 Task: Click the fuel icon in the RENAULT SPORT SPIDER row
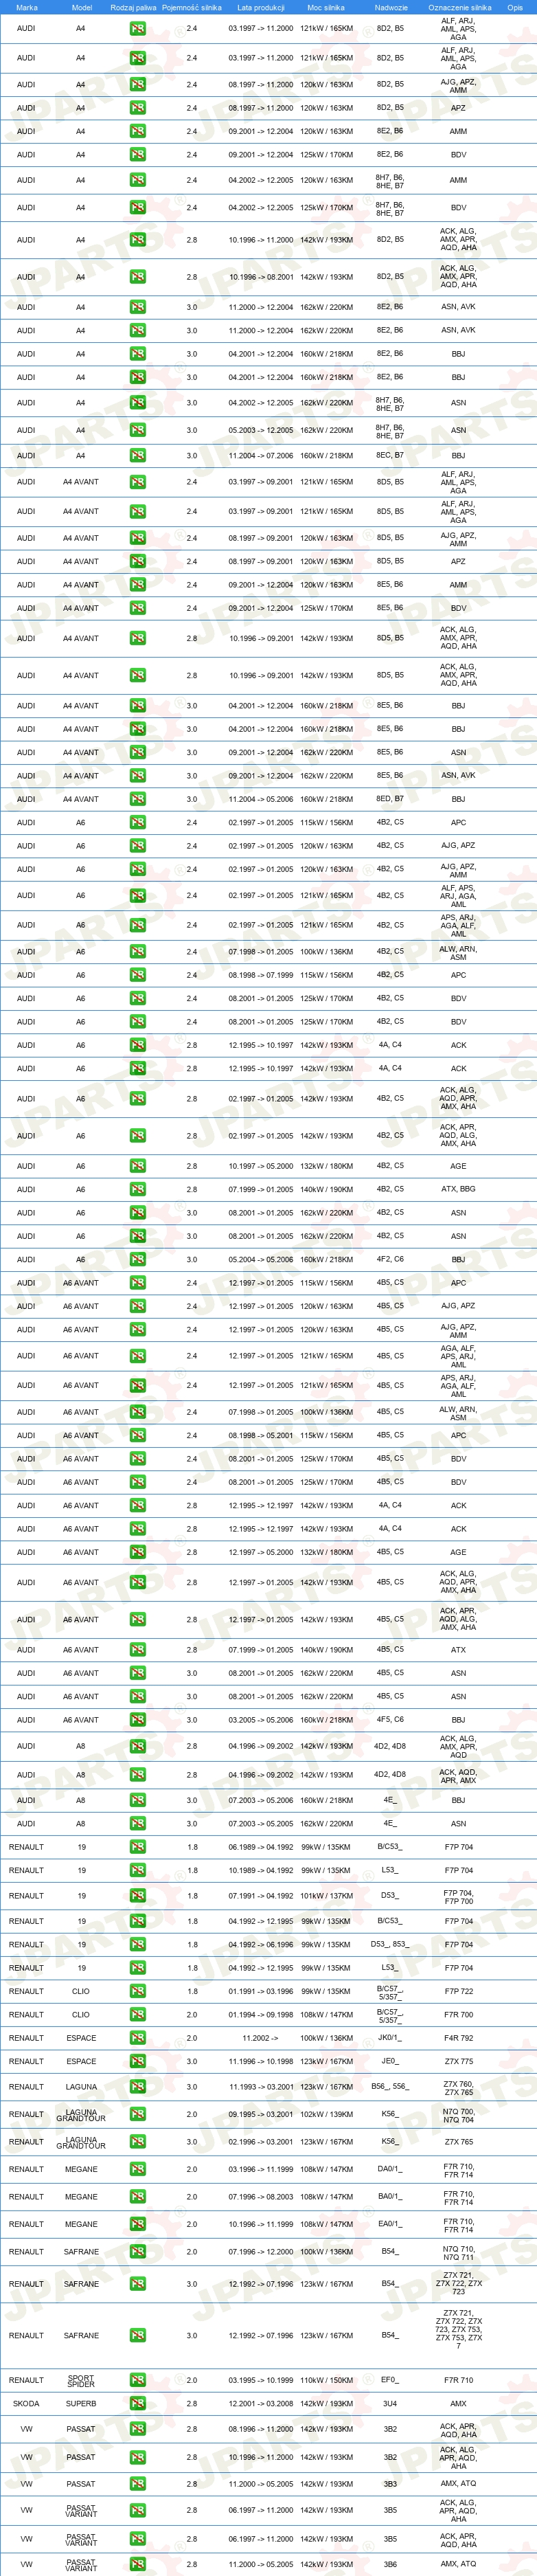tap(137, 2380)
